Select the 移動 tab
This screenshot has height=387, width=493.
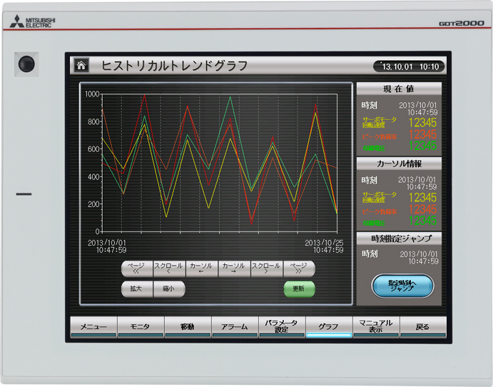[187, 326]
